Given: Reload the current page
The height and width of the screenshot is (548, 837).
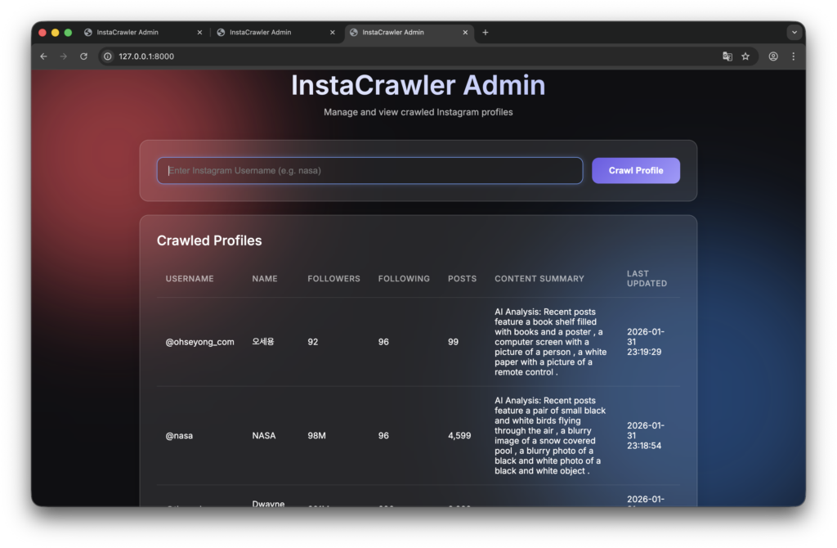Looking at the screenshot, I should pyautogui.click(x=83, y=56).
